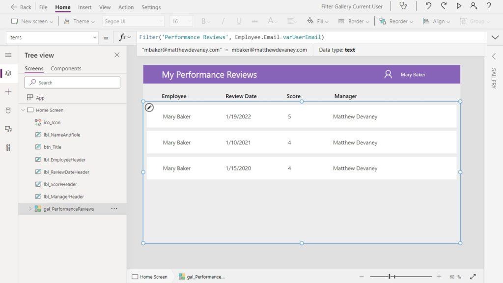The image size is (503, 283).
Task: Click the Tree view search box
Action: pyautogui.click(x=73, y=83)
